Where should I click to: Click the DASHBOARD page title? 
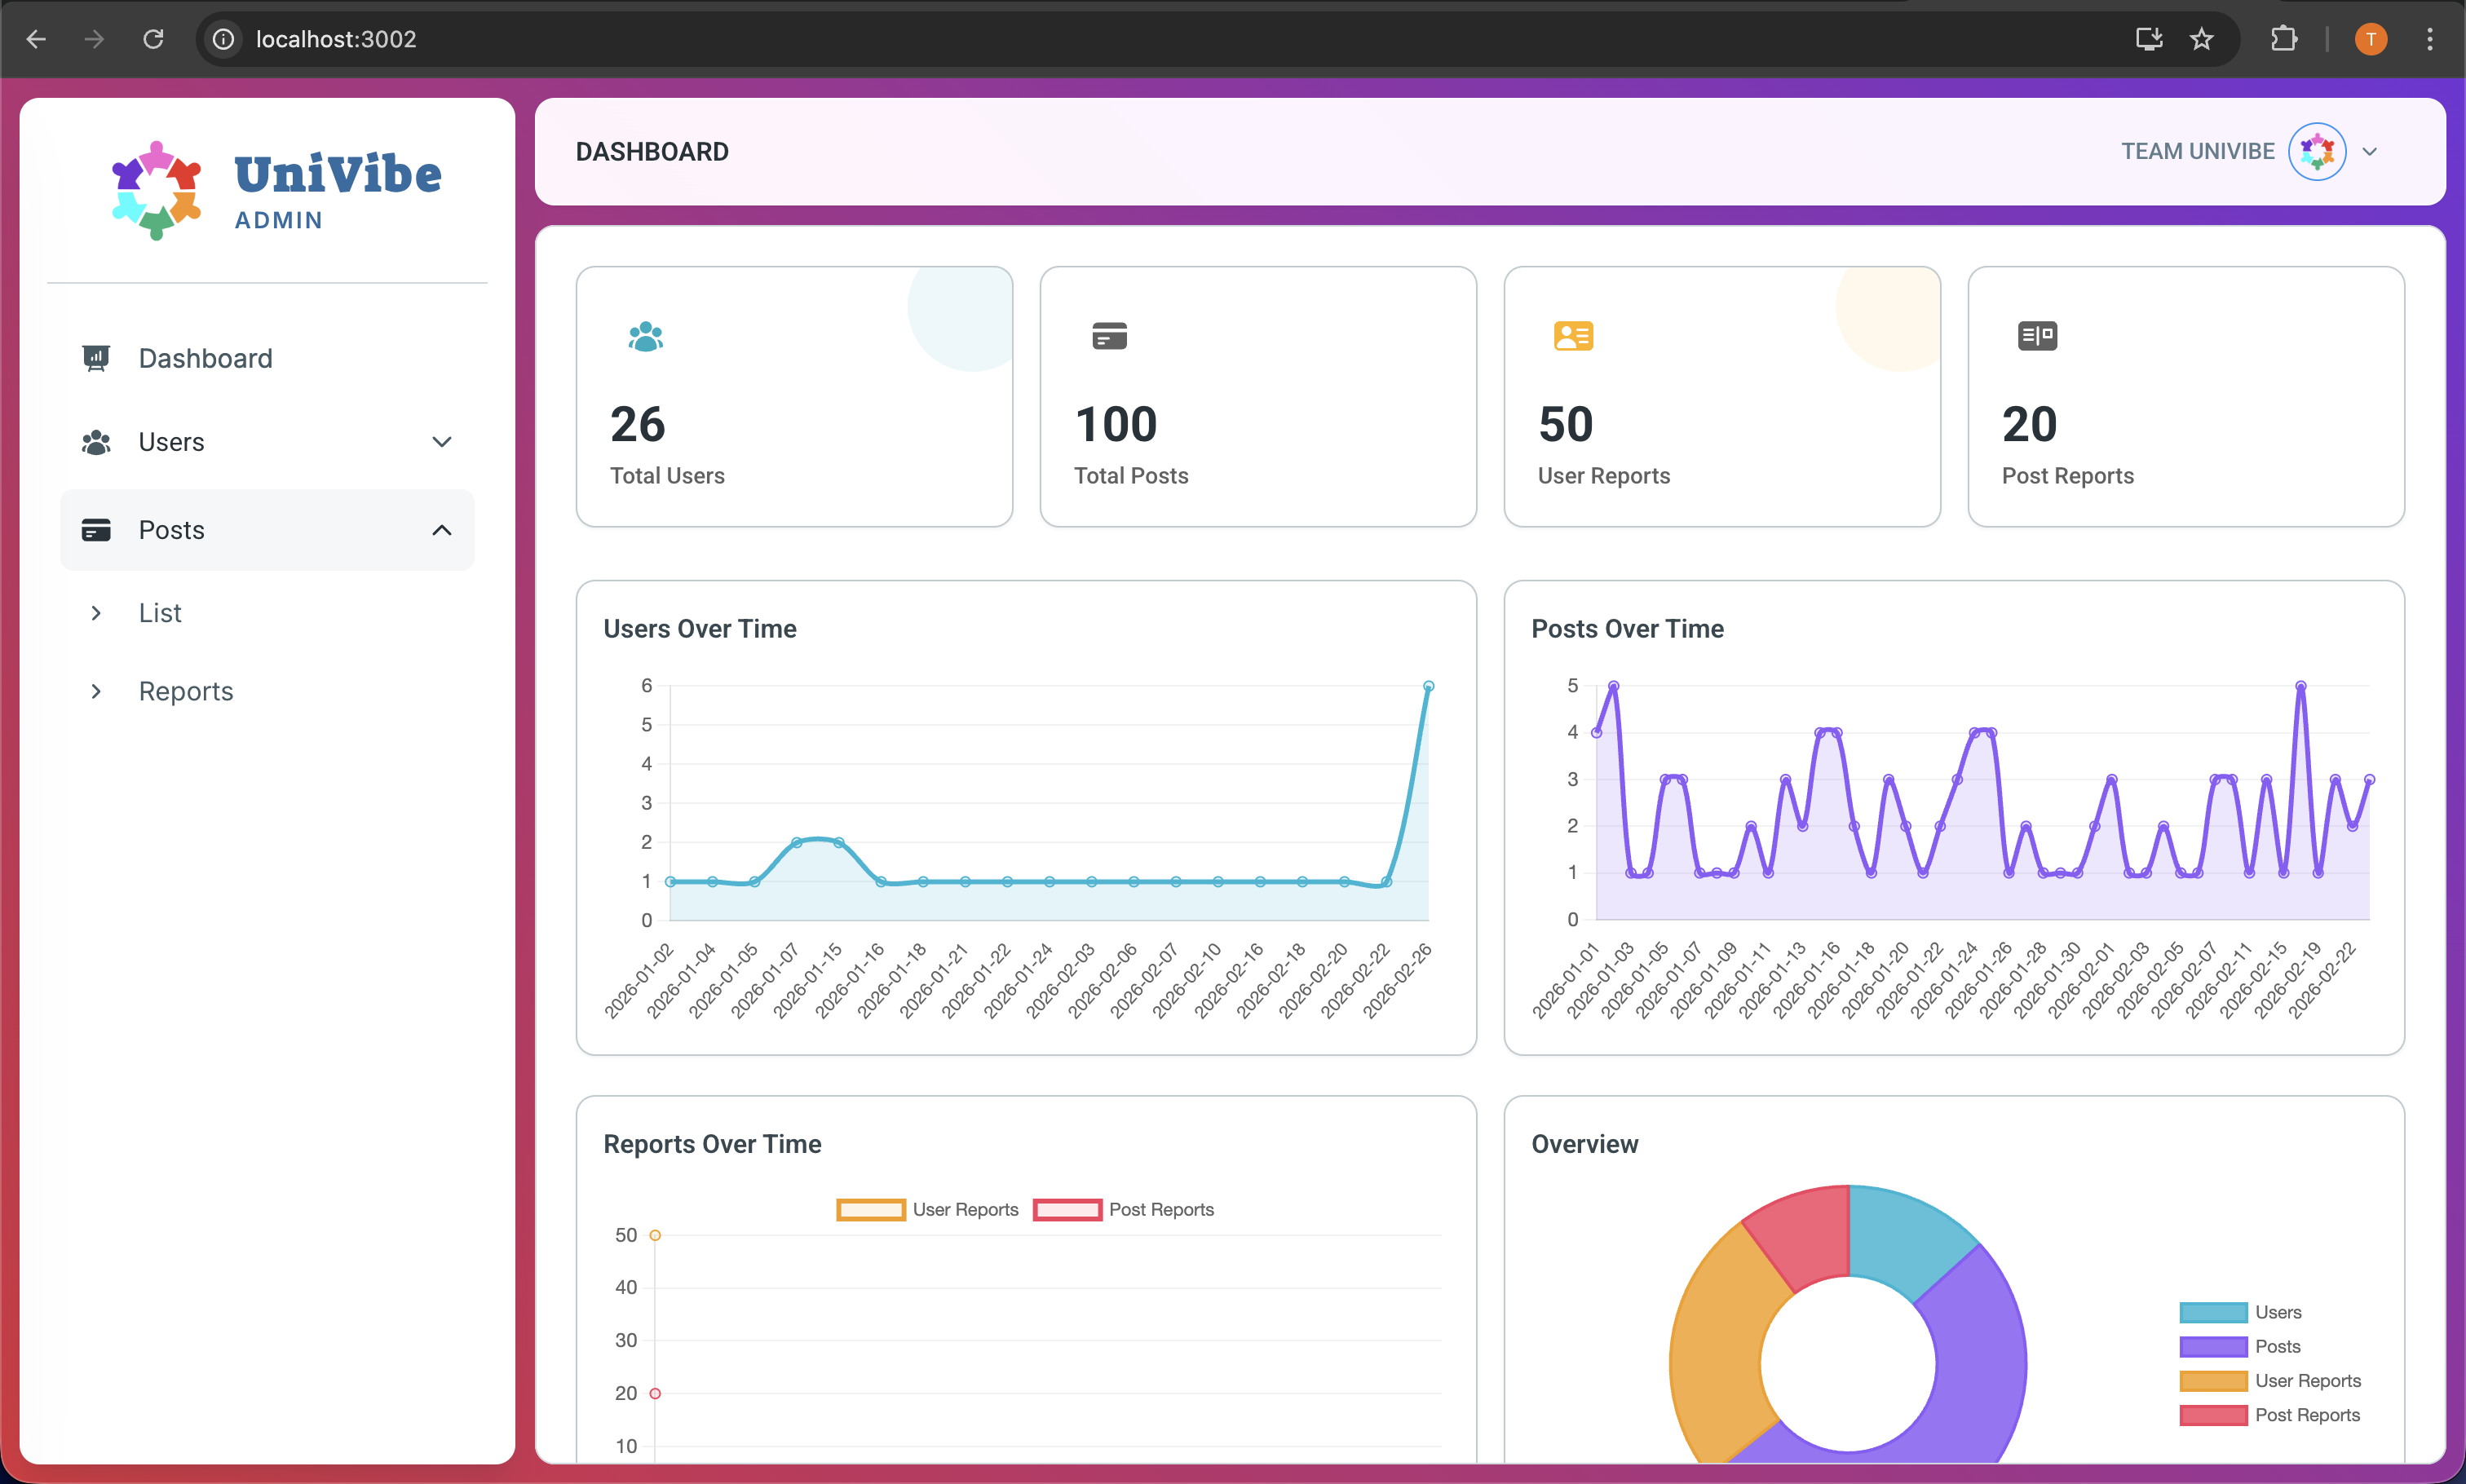(x=652, y=152)
